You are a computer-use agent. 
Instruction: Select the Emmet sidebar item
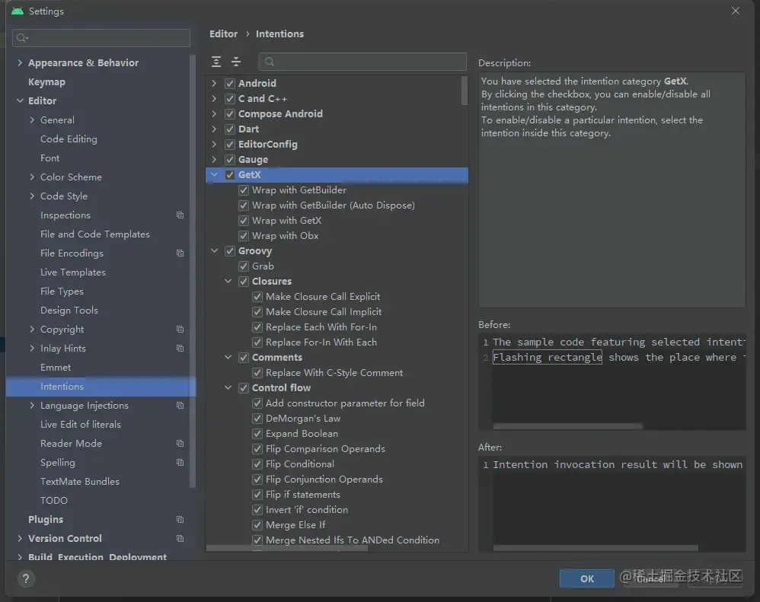[56, 368]
